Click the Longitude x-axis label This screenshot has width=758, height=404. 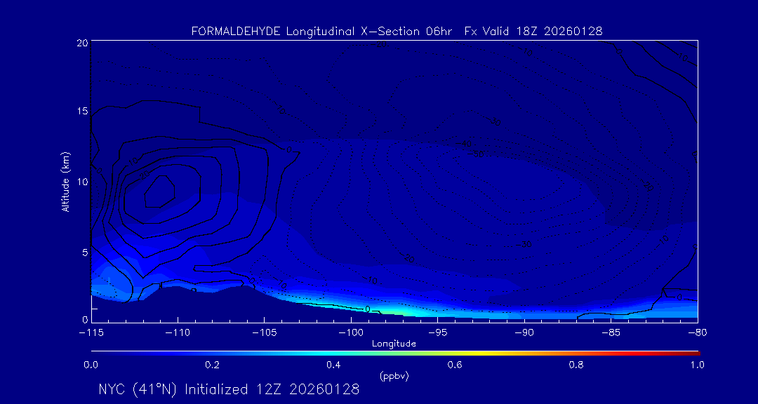pyautogui.click(x=394, y=344)
